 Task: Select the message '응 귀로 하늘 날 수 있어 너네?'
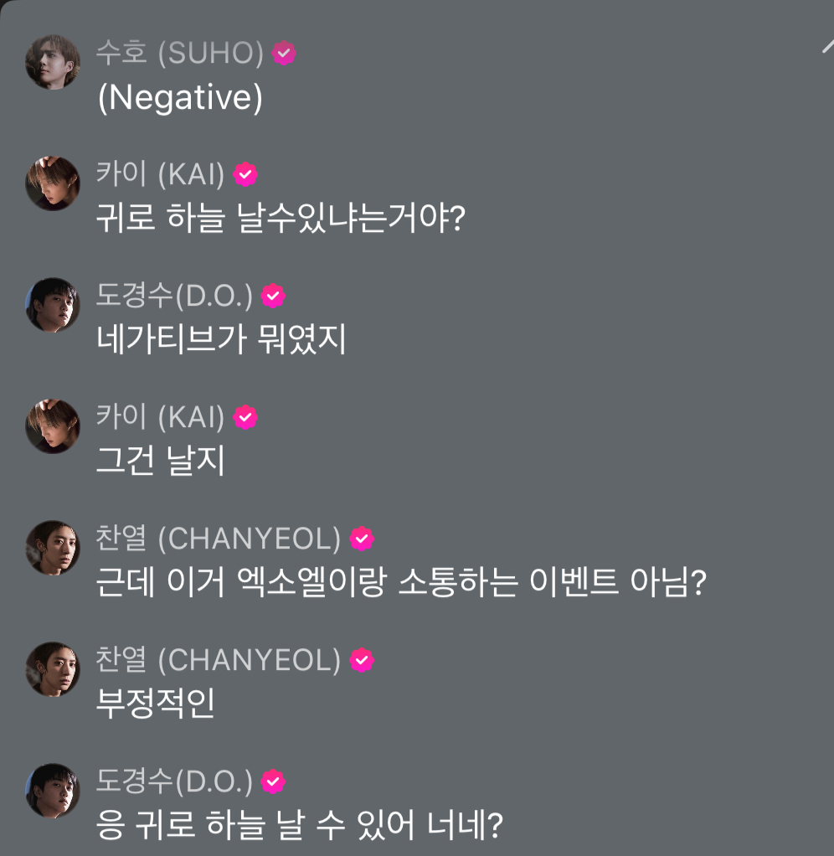(300, 826)
